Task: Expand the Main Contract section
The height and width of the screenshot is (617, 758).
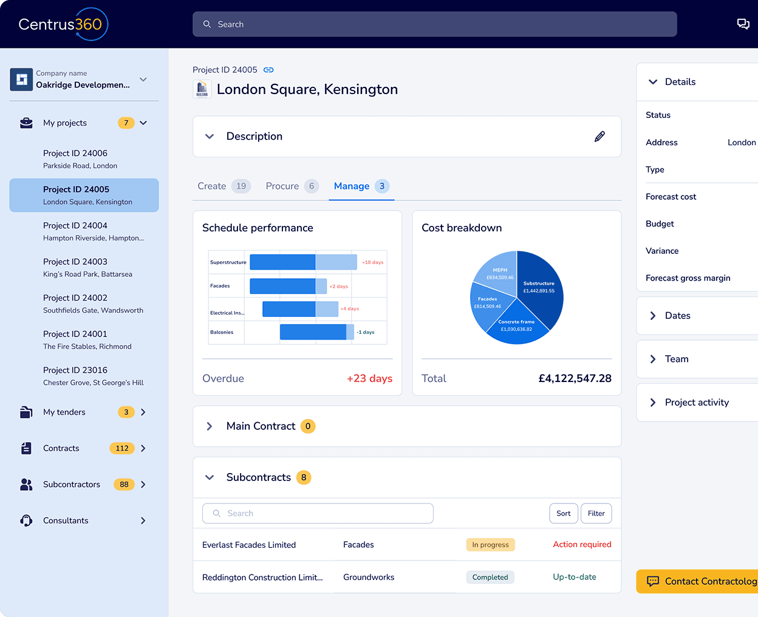Action: (210, 426)
